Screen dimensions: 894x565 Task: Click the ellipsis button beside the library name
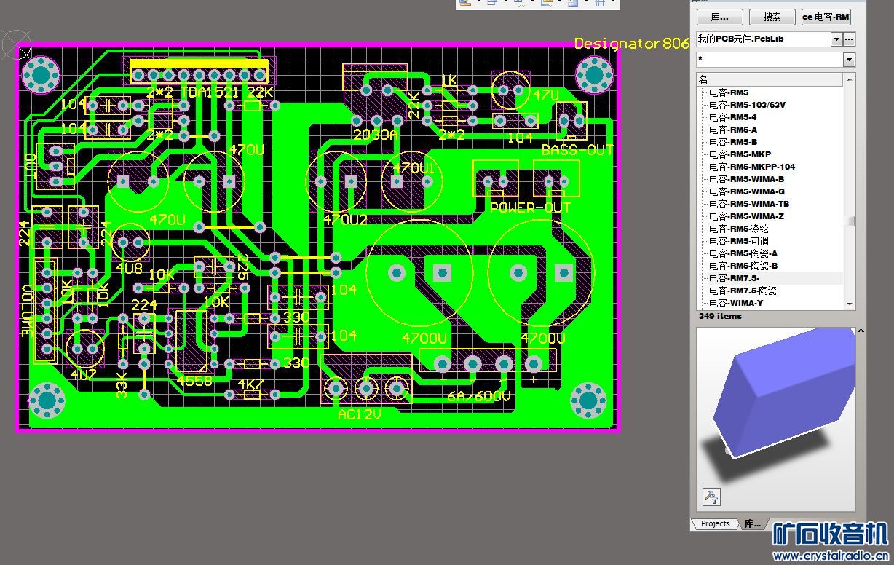[x=849, y=39]
